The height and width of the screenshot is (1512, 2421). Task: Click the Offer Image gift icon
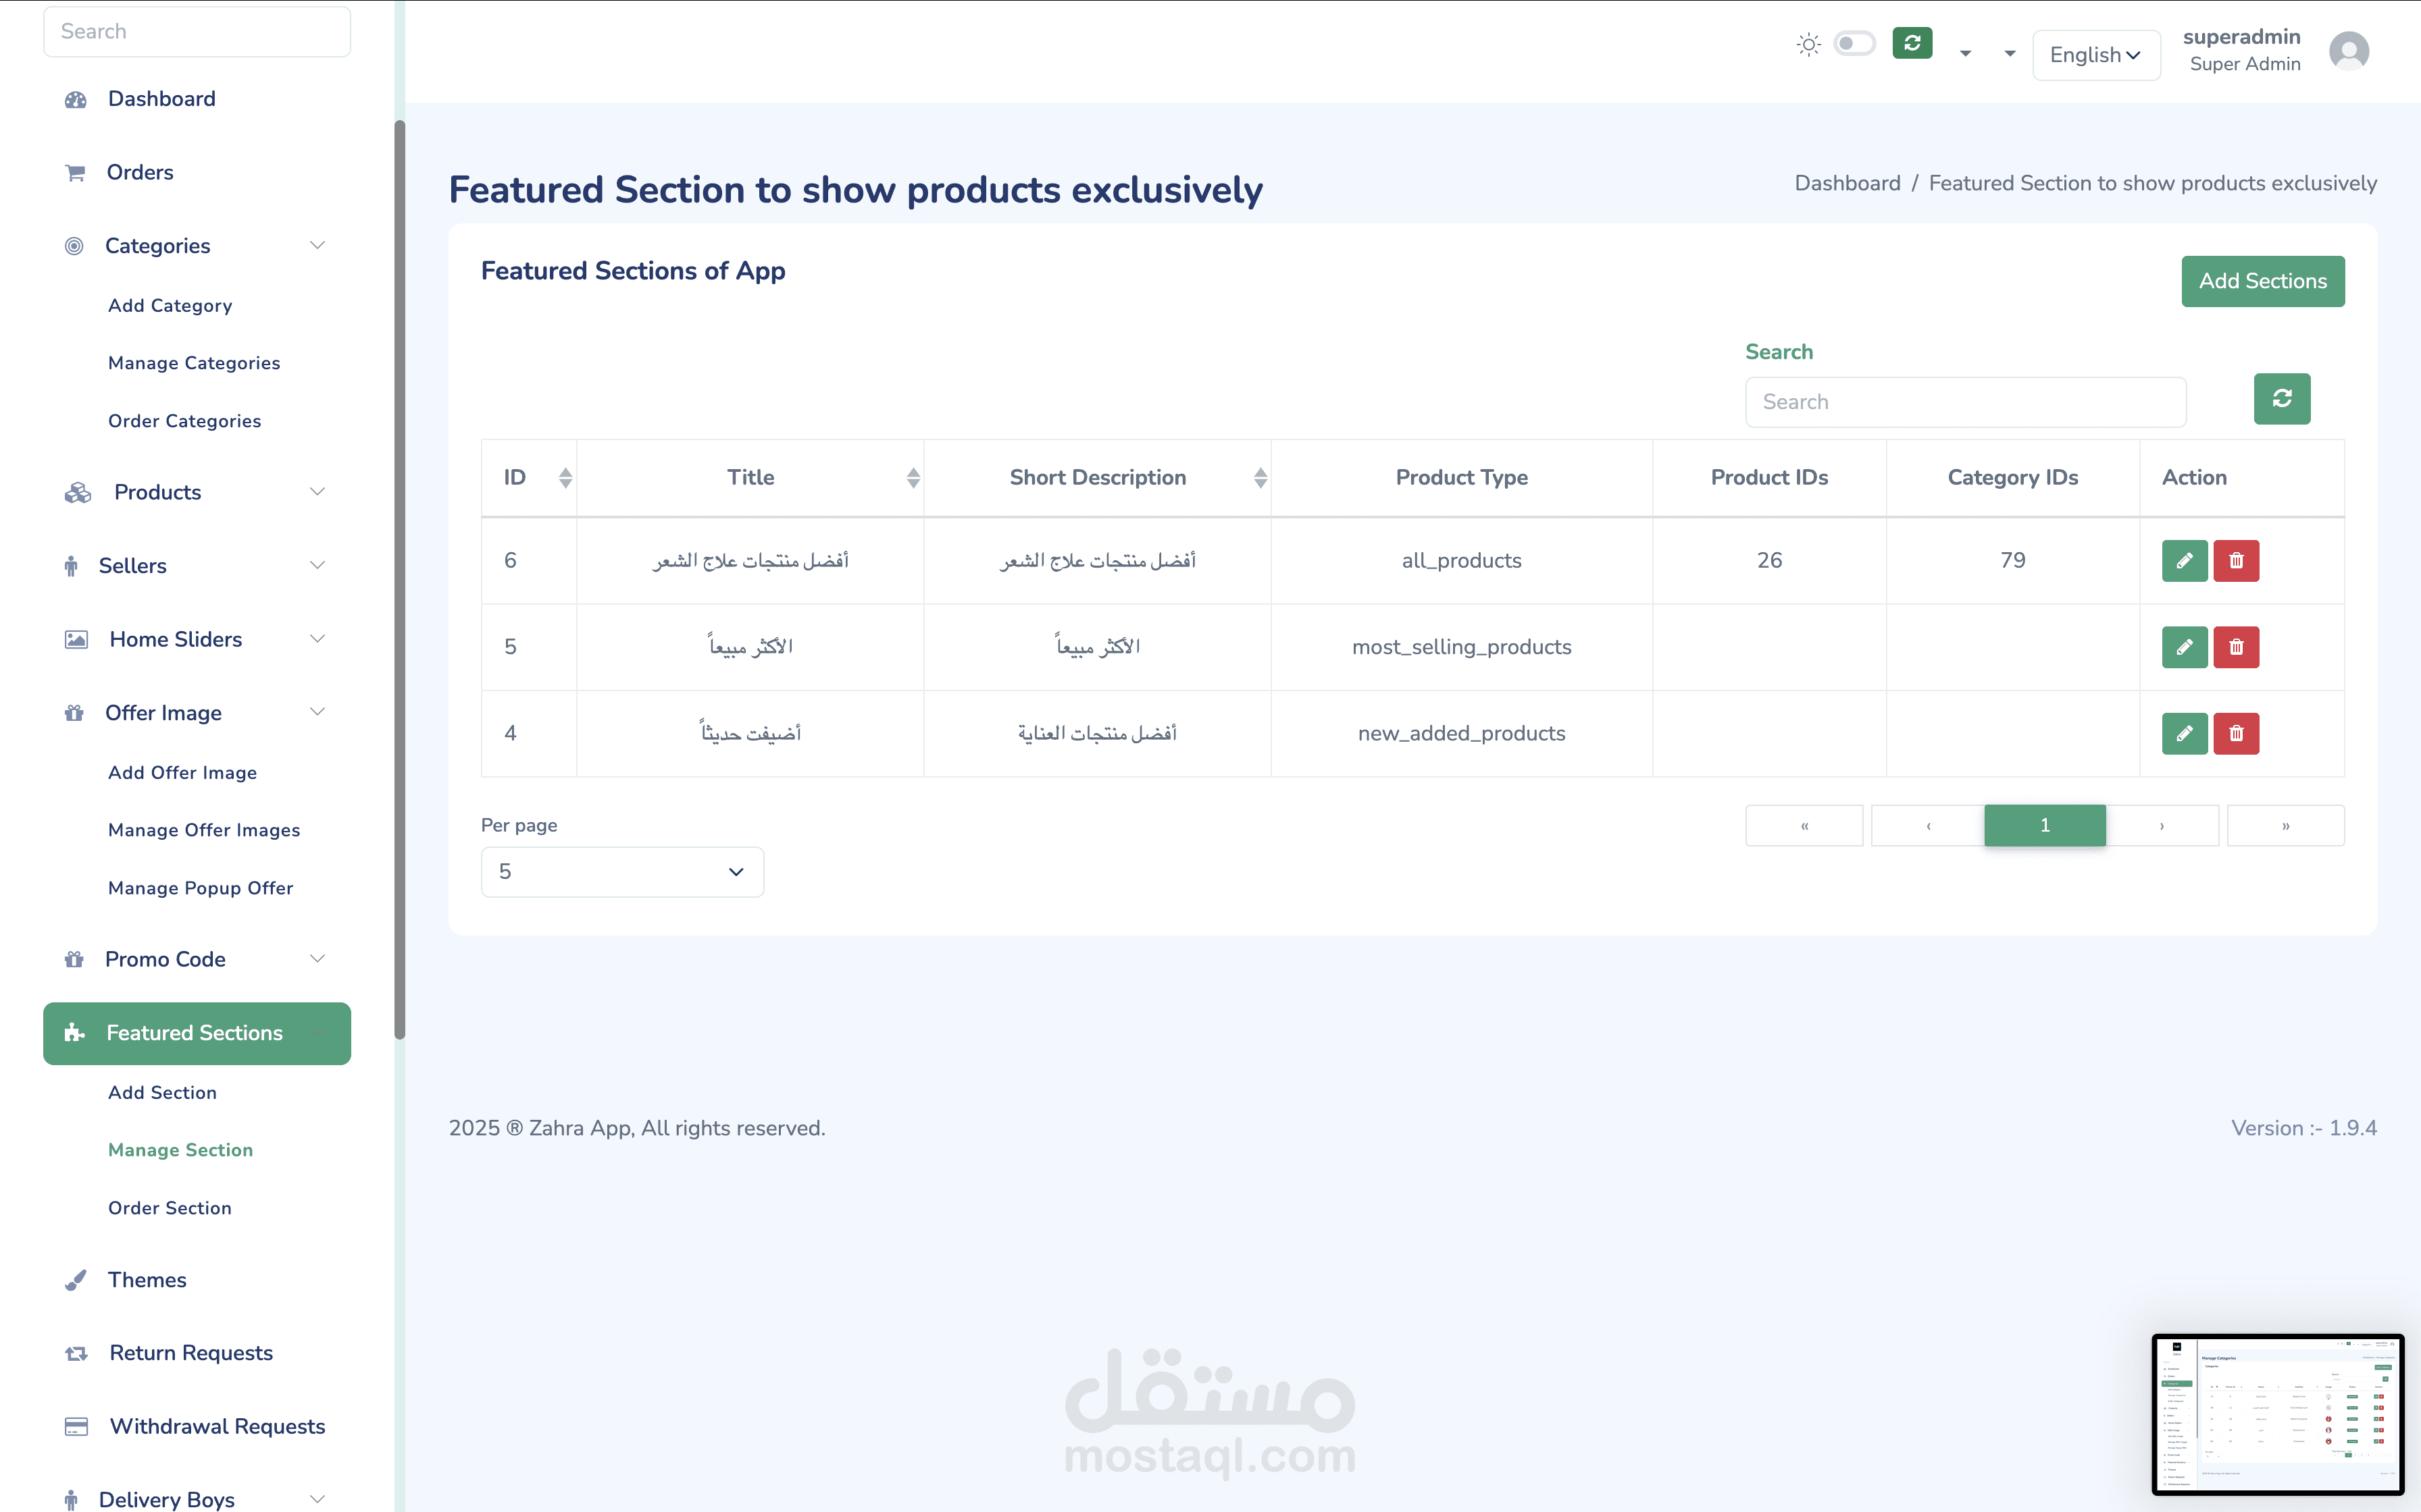[74, 713]
